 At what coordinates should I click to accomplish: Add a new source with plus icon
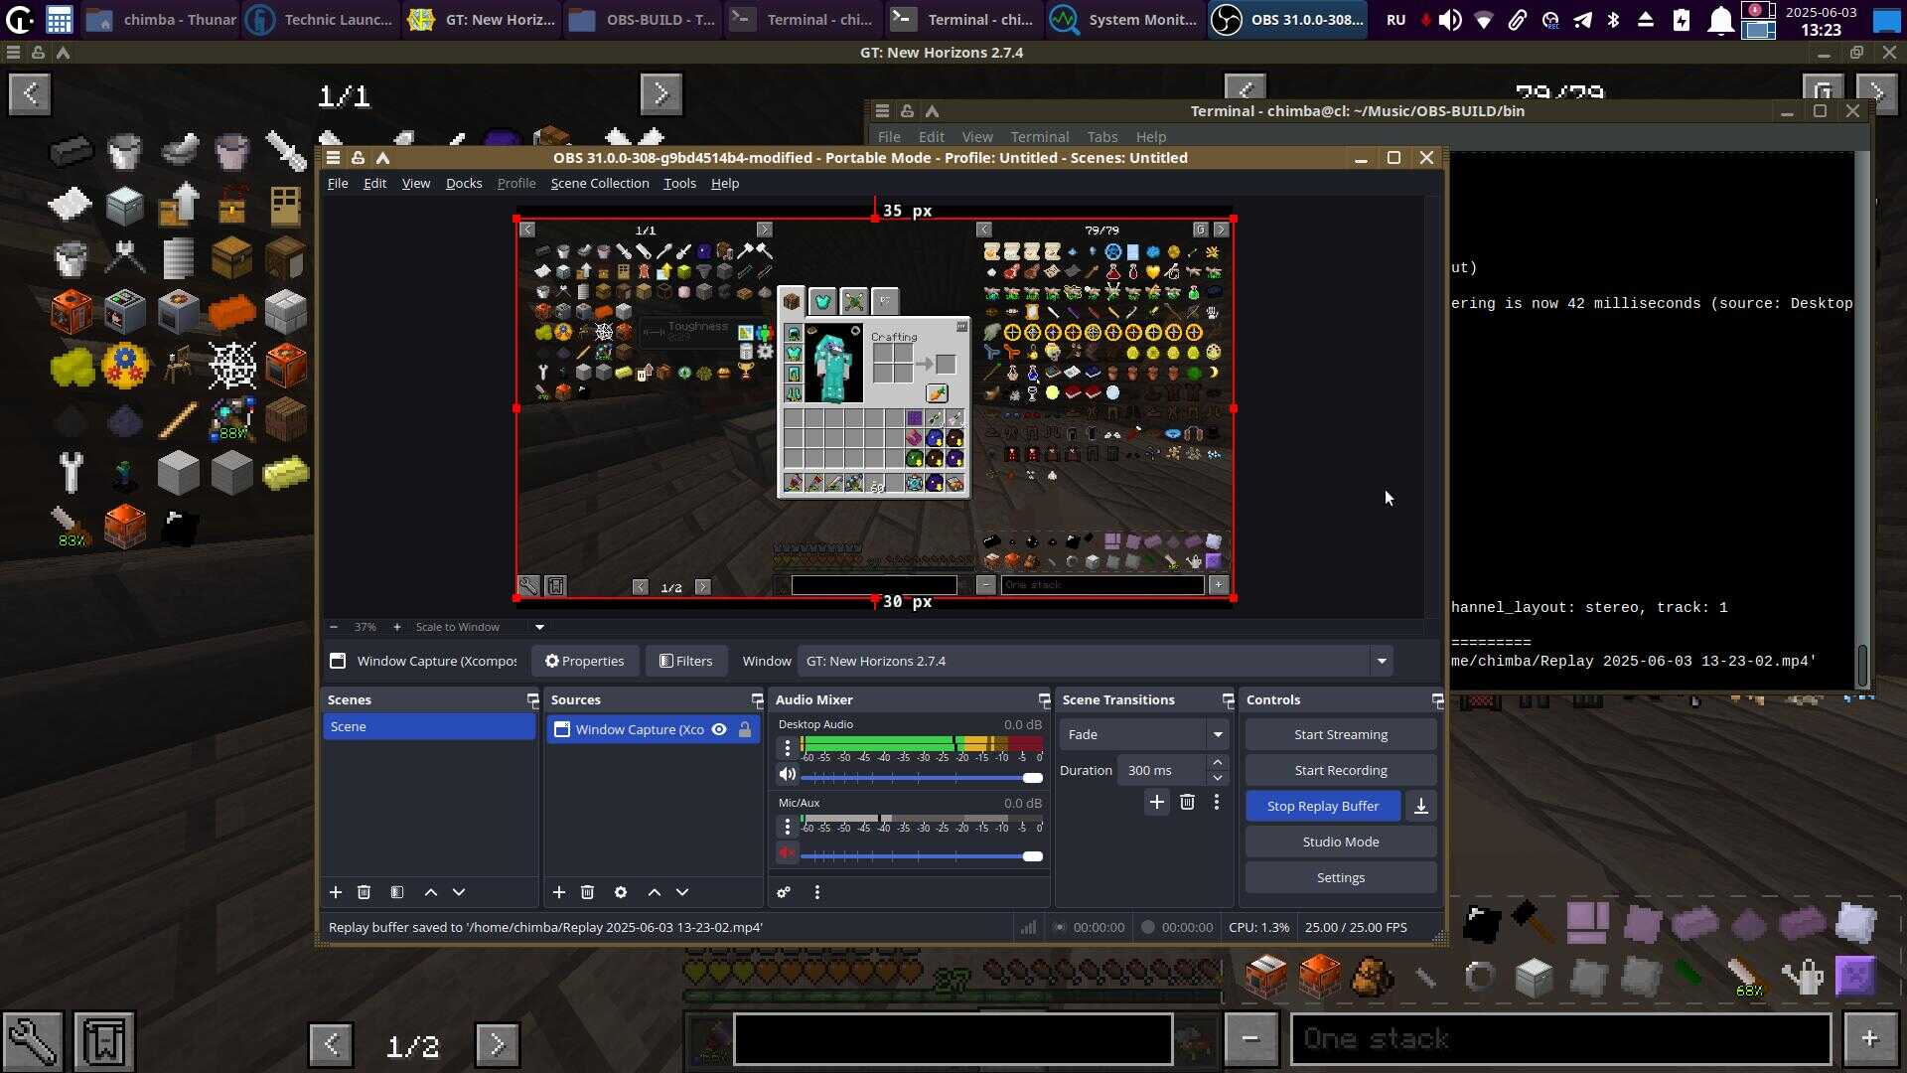[x=558, y=892]
